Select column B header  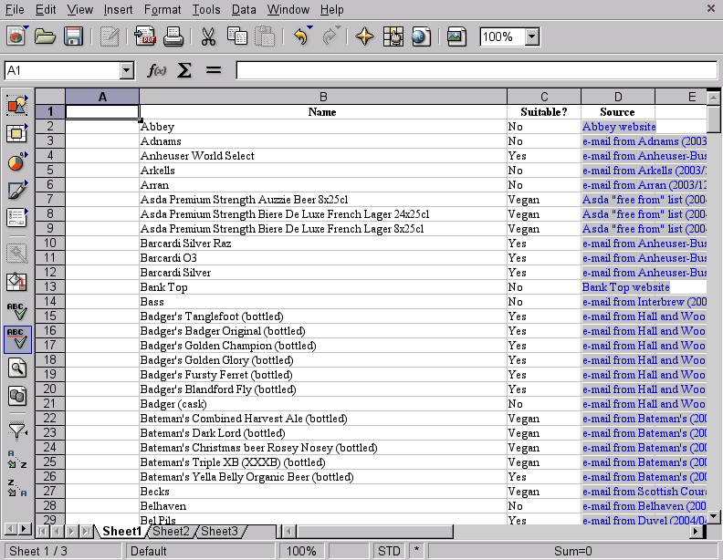click(323, 97)
